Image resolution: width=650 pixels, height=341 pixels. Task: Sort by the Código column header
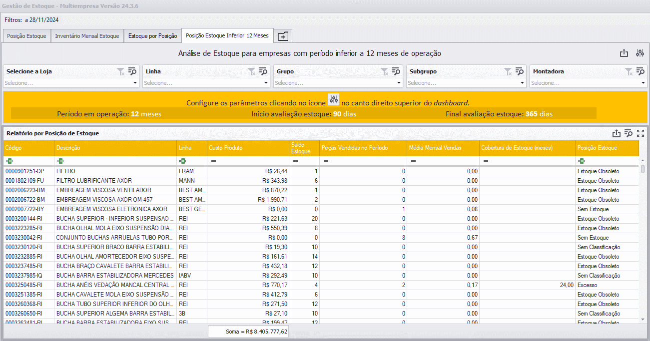click(x=29, y=148)
